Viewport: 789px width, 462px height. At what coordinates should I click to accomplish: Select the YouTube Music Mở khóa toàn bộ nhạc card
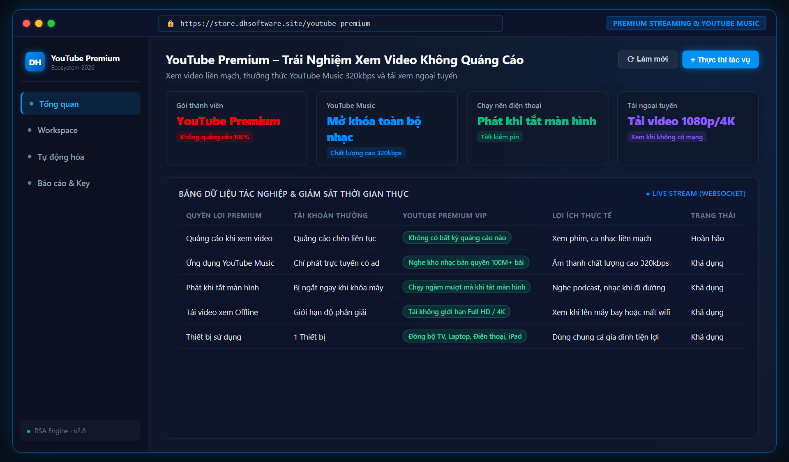click(387, 129)
